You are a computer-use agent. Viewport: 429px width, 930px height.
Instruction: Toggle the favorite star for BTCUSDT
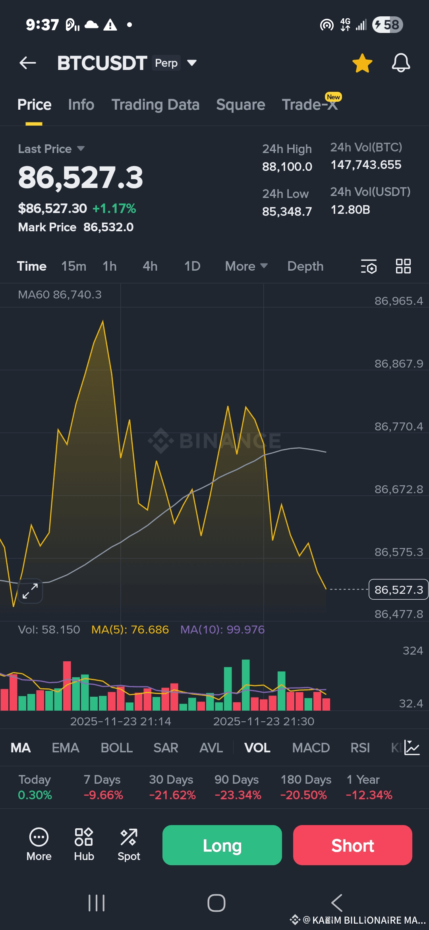click(362, 63)
